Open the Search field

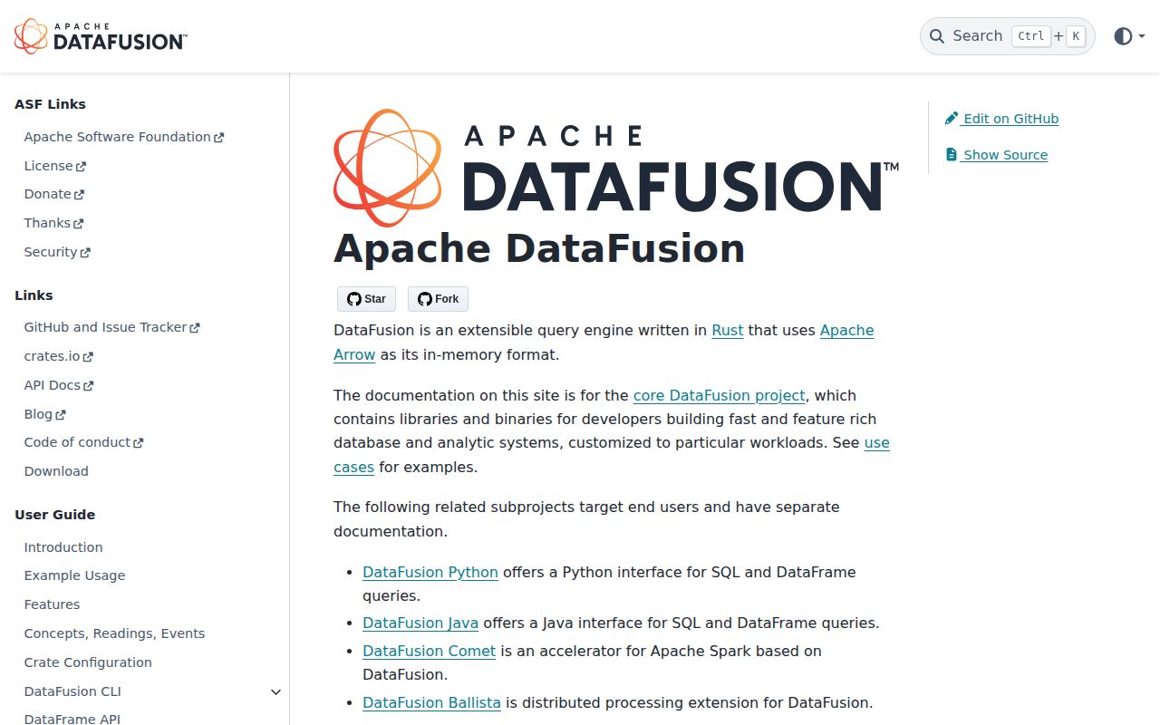pos(1008,36)
